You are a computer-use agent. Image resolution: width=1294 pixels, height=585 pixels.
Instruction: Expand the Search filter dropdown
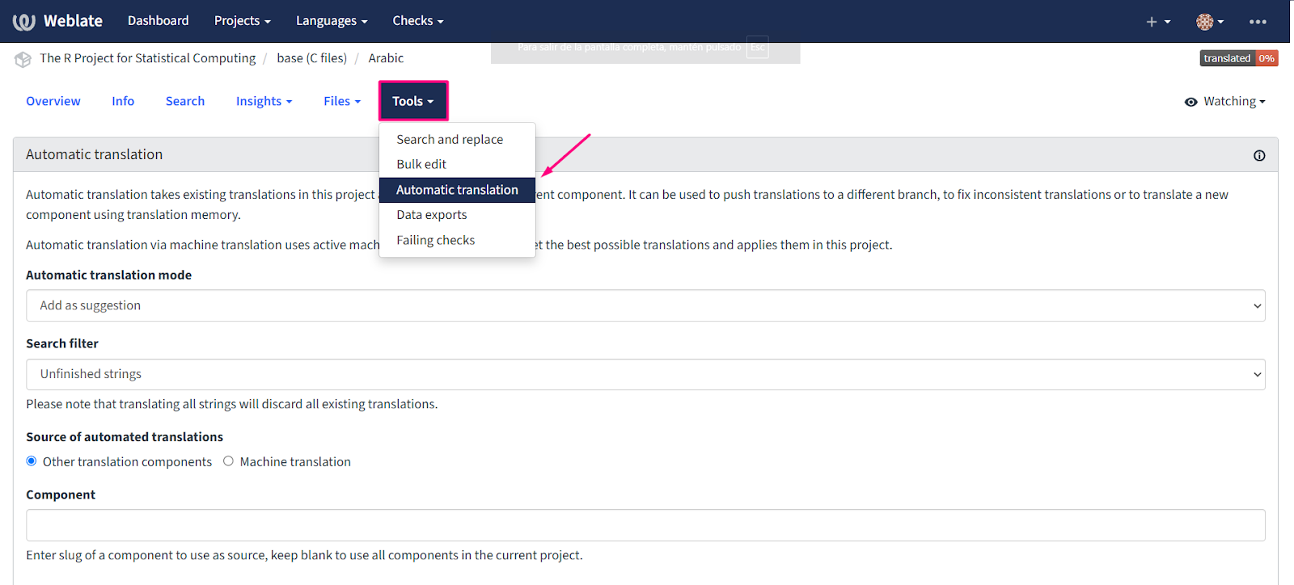(645, 374)
